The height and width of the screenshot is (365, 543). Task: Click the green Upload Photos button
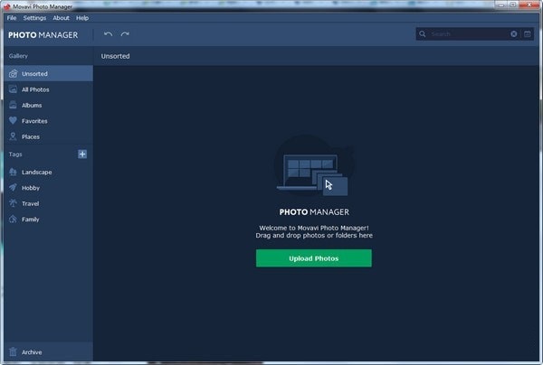point(314,258)
